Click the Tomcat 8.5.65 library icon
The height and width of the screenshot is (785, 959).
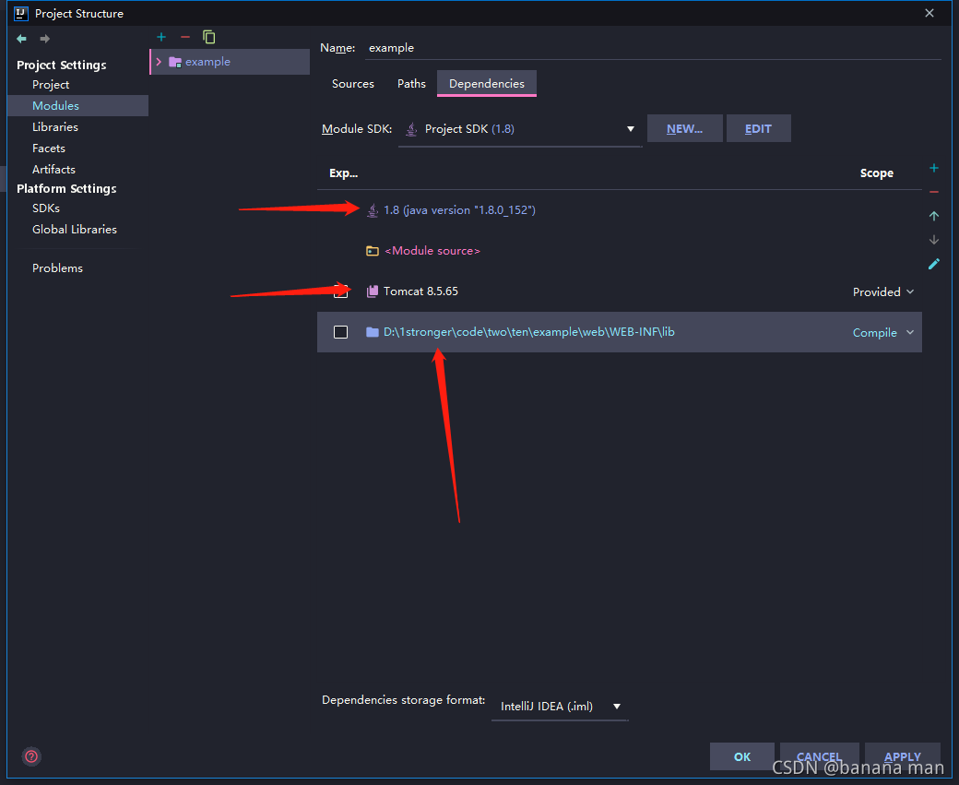[x=372, y=291]
